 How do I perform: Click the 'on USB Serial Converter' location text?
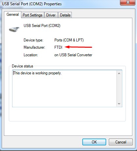tap(73, 55)
